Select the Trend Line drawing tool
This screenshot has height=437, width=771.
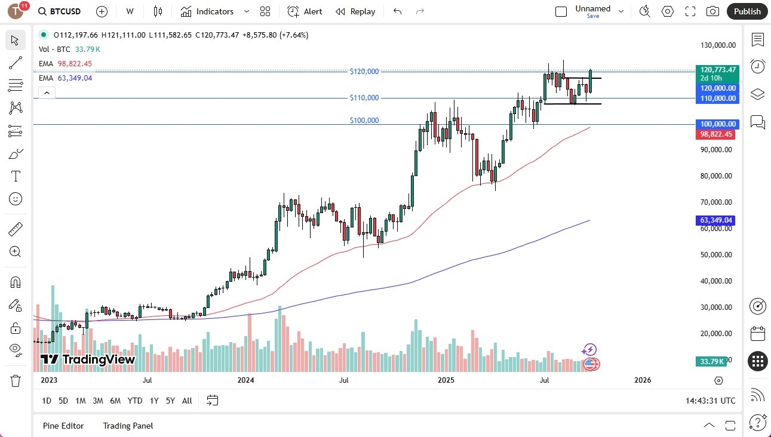[16, 63]
